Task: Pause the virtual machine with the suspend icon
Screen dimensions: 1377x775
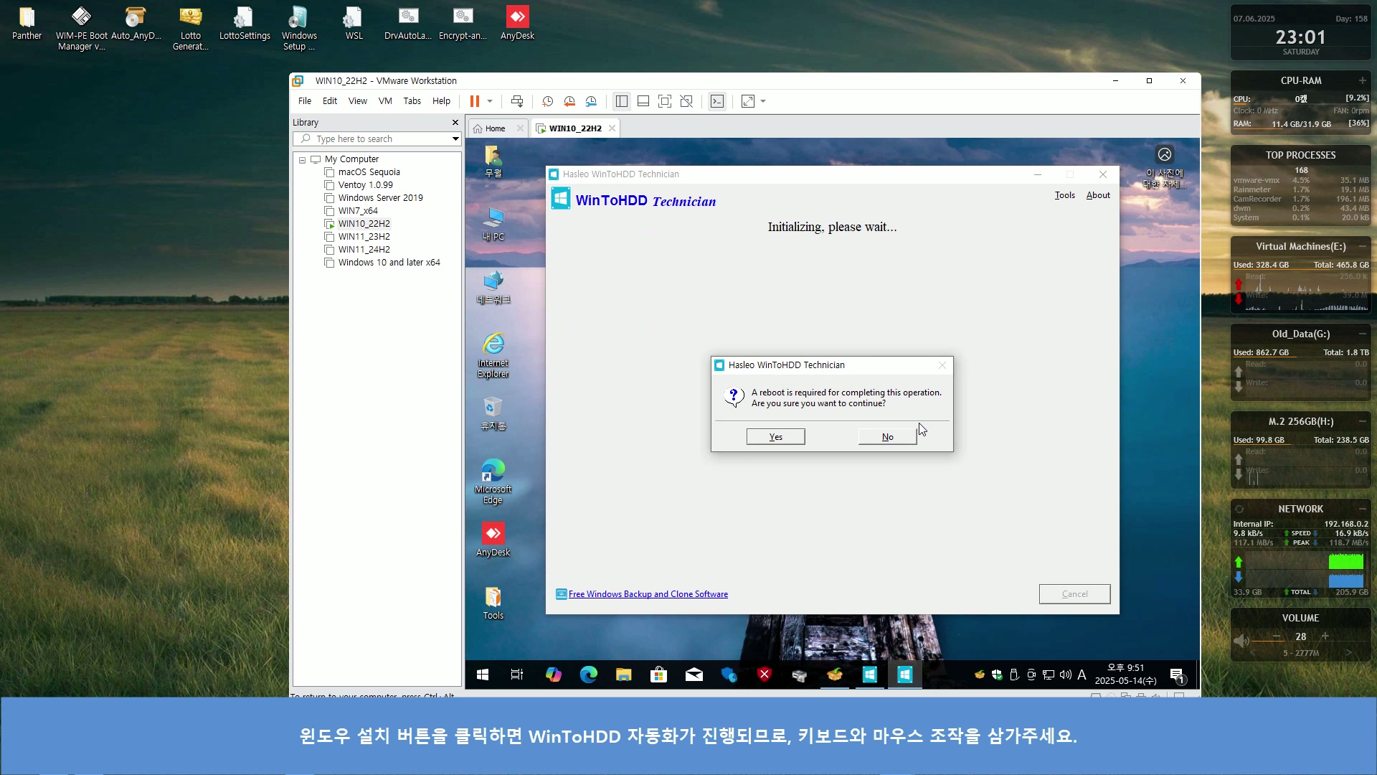Action: click(x=475, y=101)
